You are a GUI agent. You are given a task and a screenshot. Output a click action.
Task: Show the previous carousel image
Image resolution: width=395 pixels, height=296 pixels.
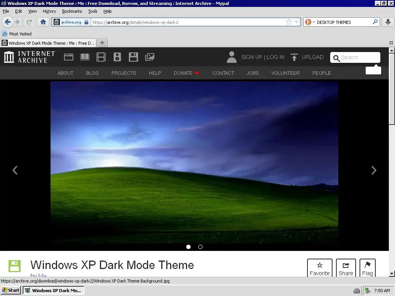[x=15, y=170]
